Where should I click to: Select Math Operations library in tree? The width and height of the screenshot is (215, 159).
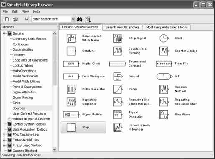[x=24, y=71]
